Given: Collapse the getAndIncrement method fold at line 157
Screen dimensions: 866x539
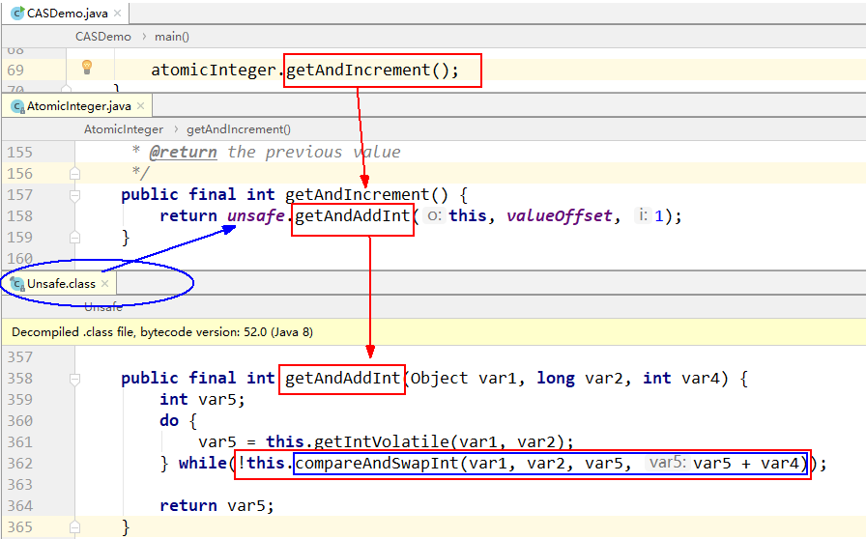Looking at the screenshot, I should click(x=75, y=195).
